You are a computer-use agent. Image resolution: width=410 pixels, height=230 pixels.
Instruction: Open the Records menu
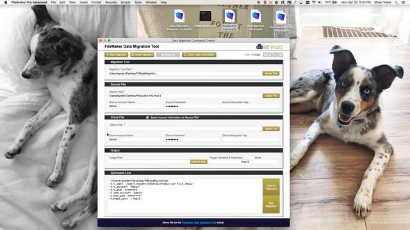(111, 3)
